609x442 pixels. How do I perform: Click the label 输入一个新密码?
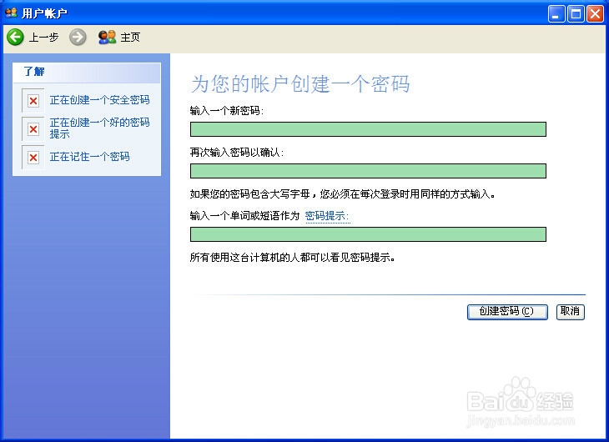click(227, 111)
